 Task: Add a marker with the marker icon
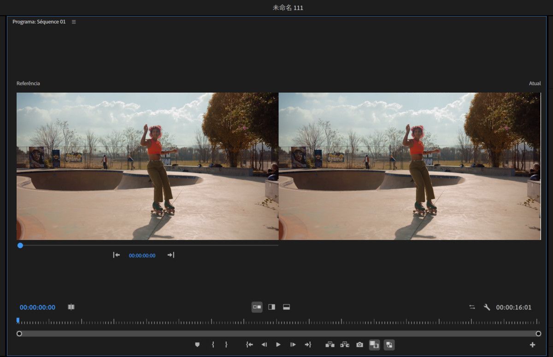pyautogui.click(x=197, y=345)
